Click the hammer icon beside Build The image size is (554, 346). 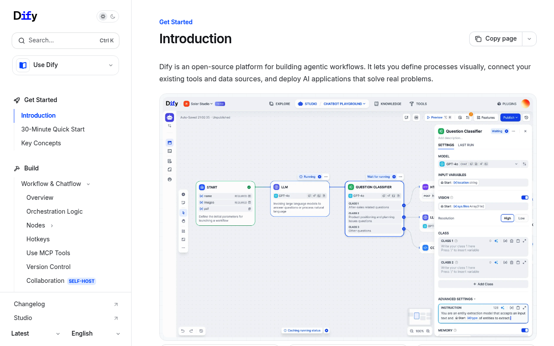[x=17, y=168]
